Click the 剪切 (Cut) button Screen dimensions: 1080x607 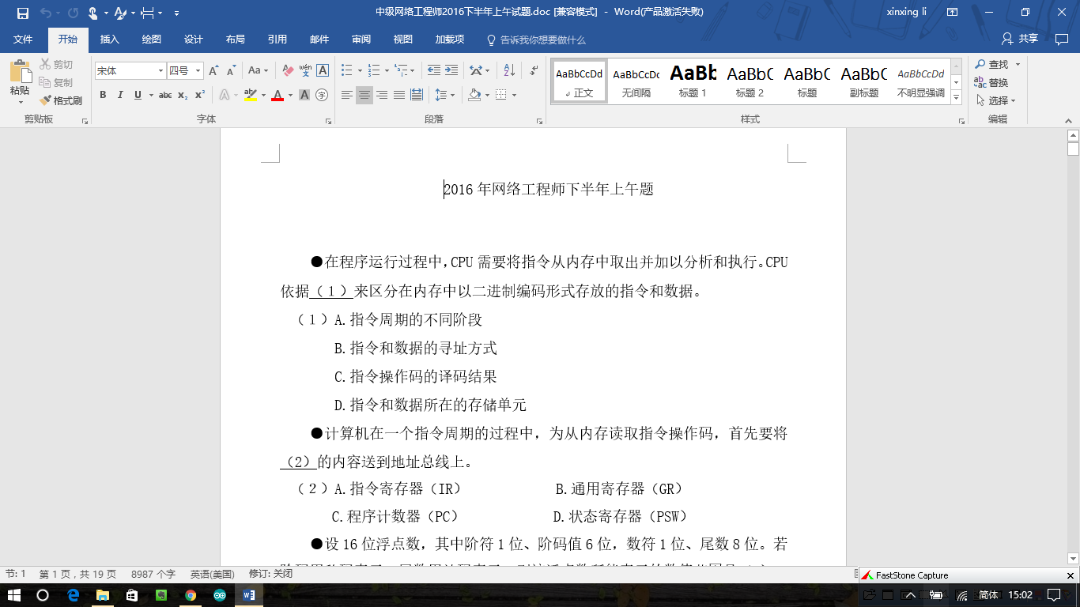pyautogui.click(x=56, y=64)
